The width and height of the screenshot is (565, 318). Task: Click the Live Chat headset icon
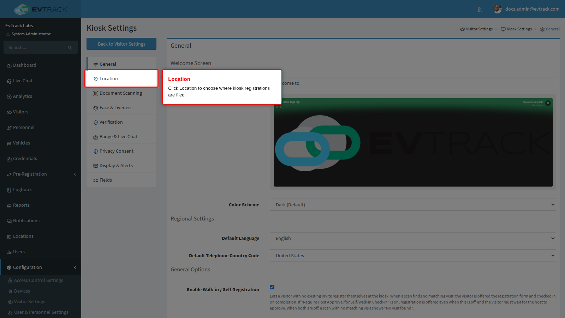[x=9, y=81]
